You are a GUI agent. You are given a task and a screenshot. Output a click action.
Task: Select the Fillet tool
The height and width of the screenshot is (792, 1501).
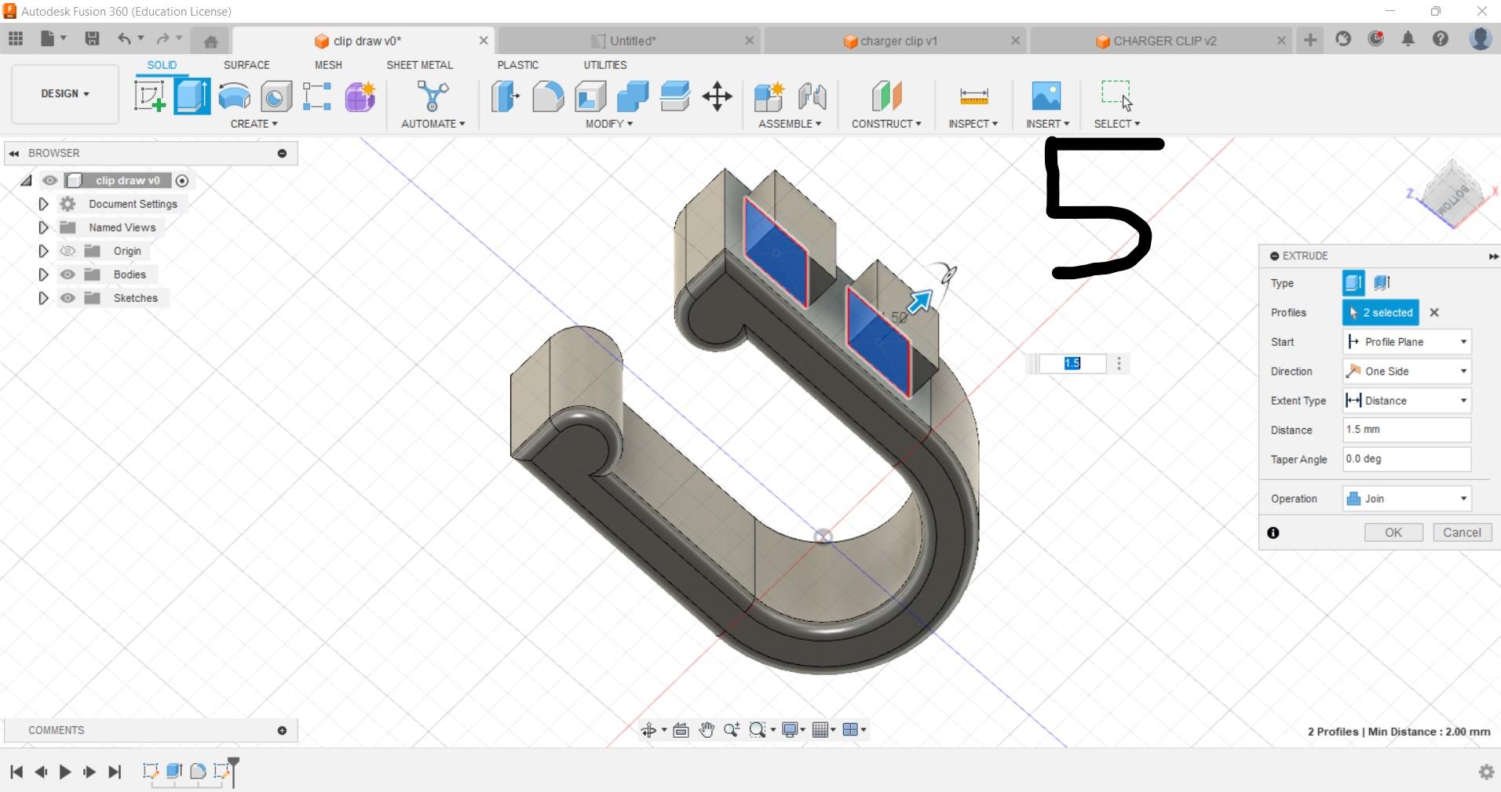tap(547, 96)
